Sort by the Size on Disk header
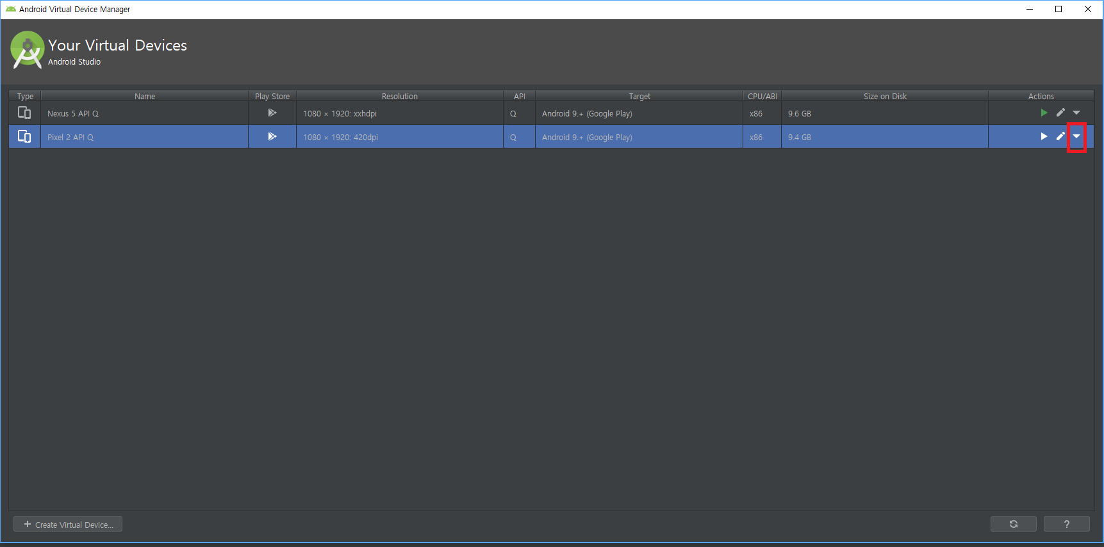 (885, 96)
